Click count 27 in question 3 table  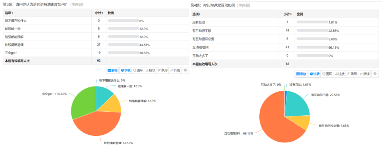click(x=99, y=45)
